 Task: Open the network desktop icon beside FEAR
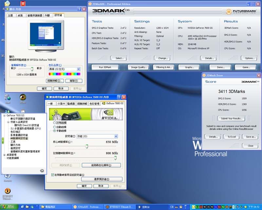[x=8, y=99]
